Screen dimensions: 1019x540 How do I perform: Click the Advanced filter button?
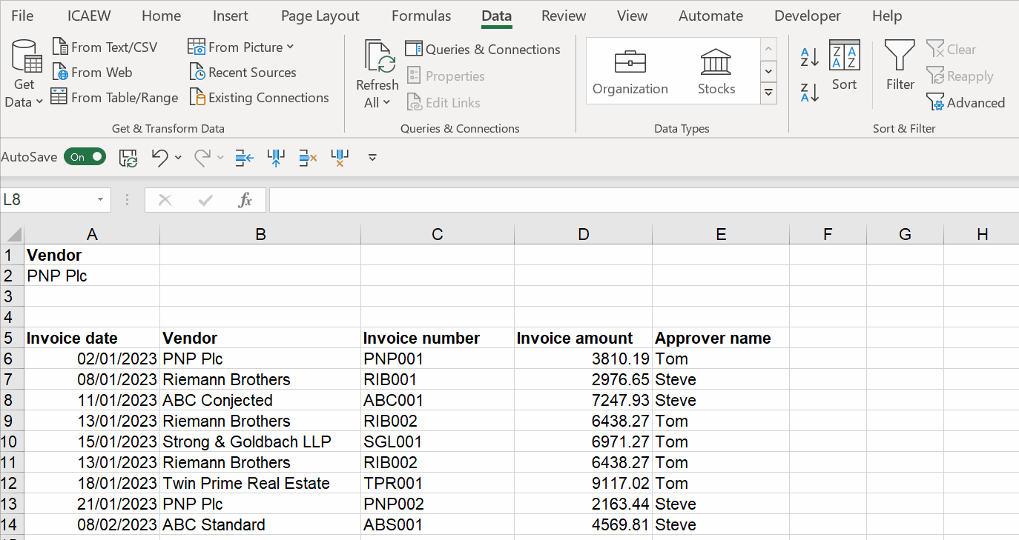pos(966,103)
